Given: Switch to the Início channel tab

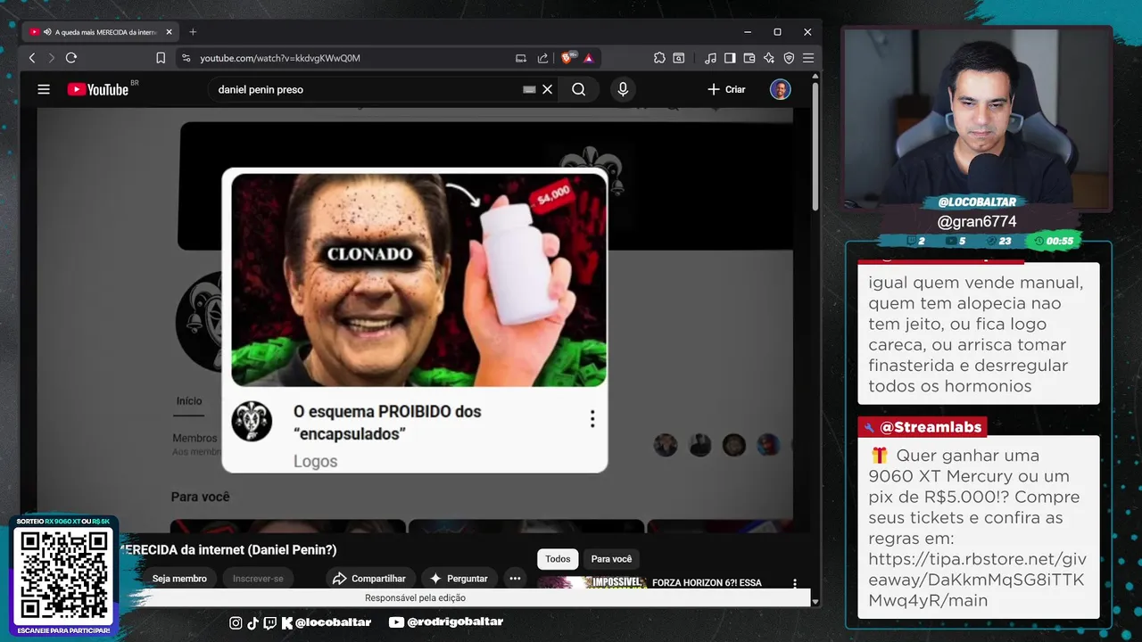Looking at the screenshot, I should [189, 401].
